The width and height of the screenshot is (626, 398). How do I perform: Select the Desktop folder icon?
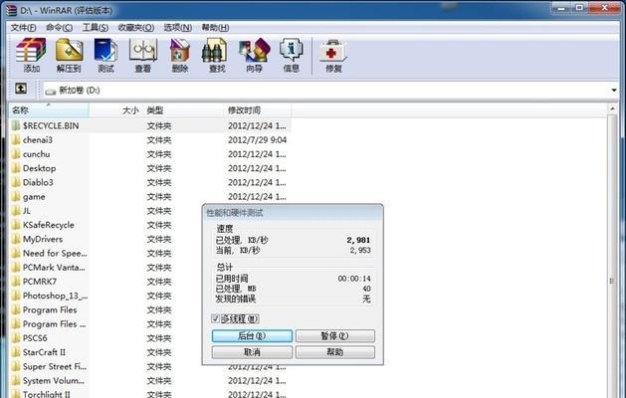pos(16,168)
